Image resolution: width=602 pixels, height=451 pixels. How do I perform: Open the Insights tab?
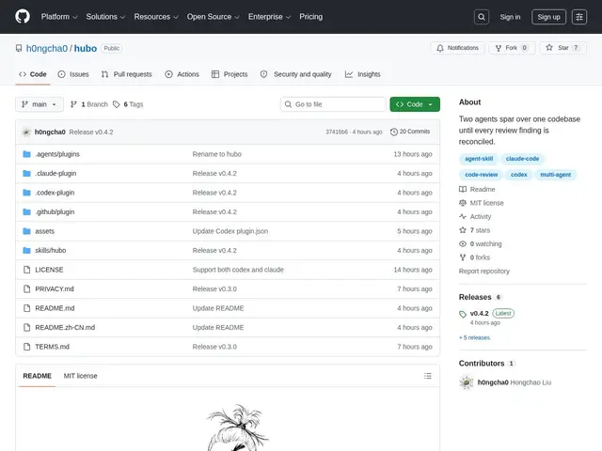point(363,74)
